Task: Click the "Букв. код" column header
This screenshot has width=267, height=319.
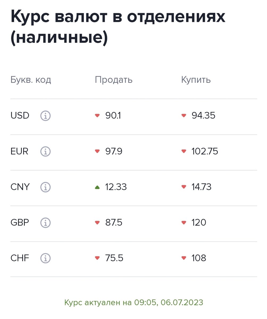Action: tap(31, 80)
